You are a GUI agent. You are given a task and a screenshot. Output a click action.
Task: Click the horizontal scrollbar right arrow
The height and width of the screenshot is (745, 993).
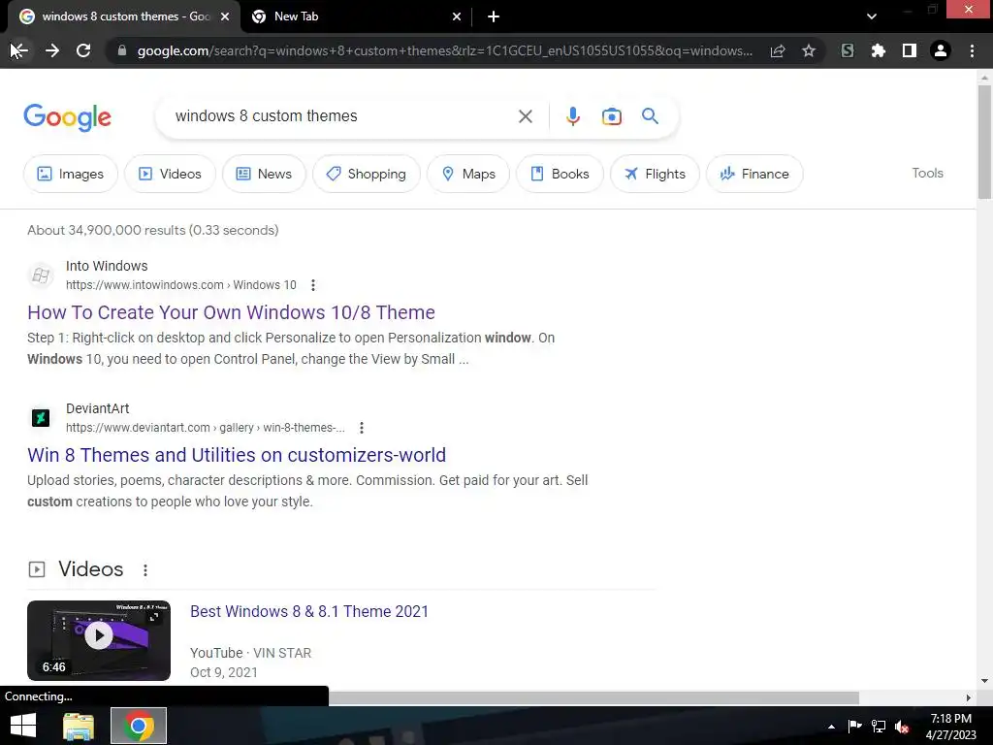pyautogui.click(x=969, y=697)
